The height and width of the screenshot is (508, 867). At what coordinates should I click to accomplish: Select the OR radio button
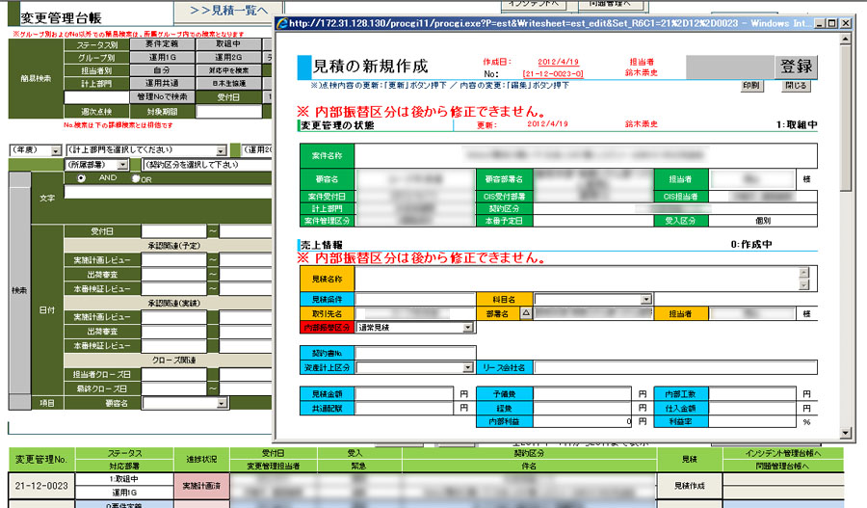click(136, 178)
